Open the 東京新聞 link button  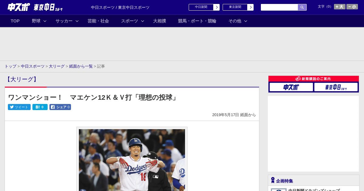click(235, 7)
